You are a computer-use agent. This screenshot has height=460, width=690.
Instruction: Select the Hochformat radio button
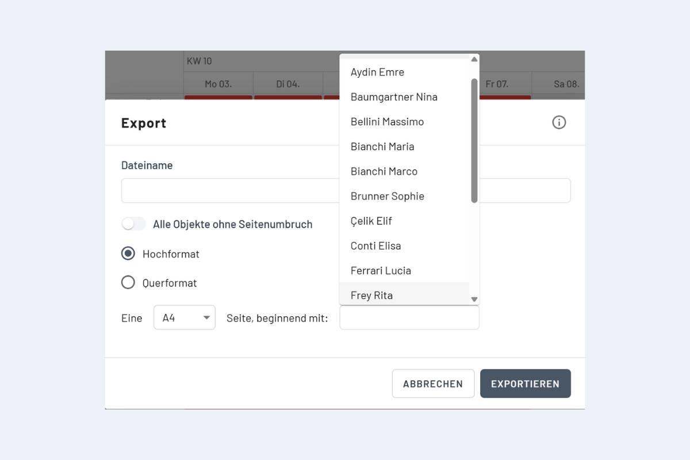pyautogui.click(x=128, y=253)
